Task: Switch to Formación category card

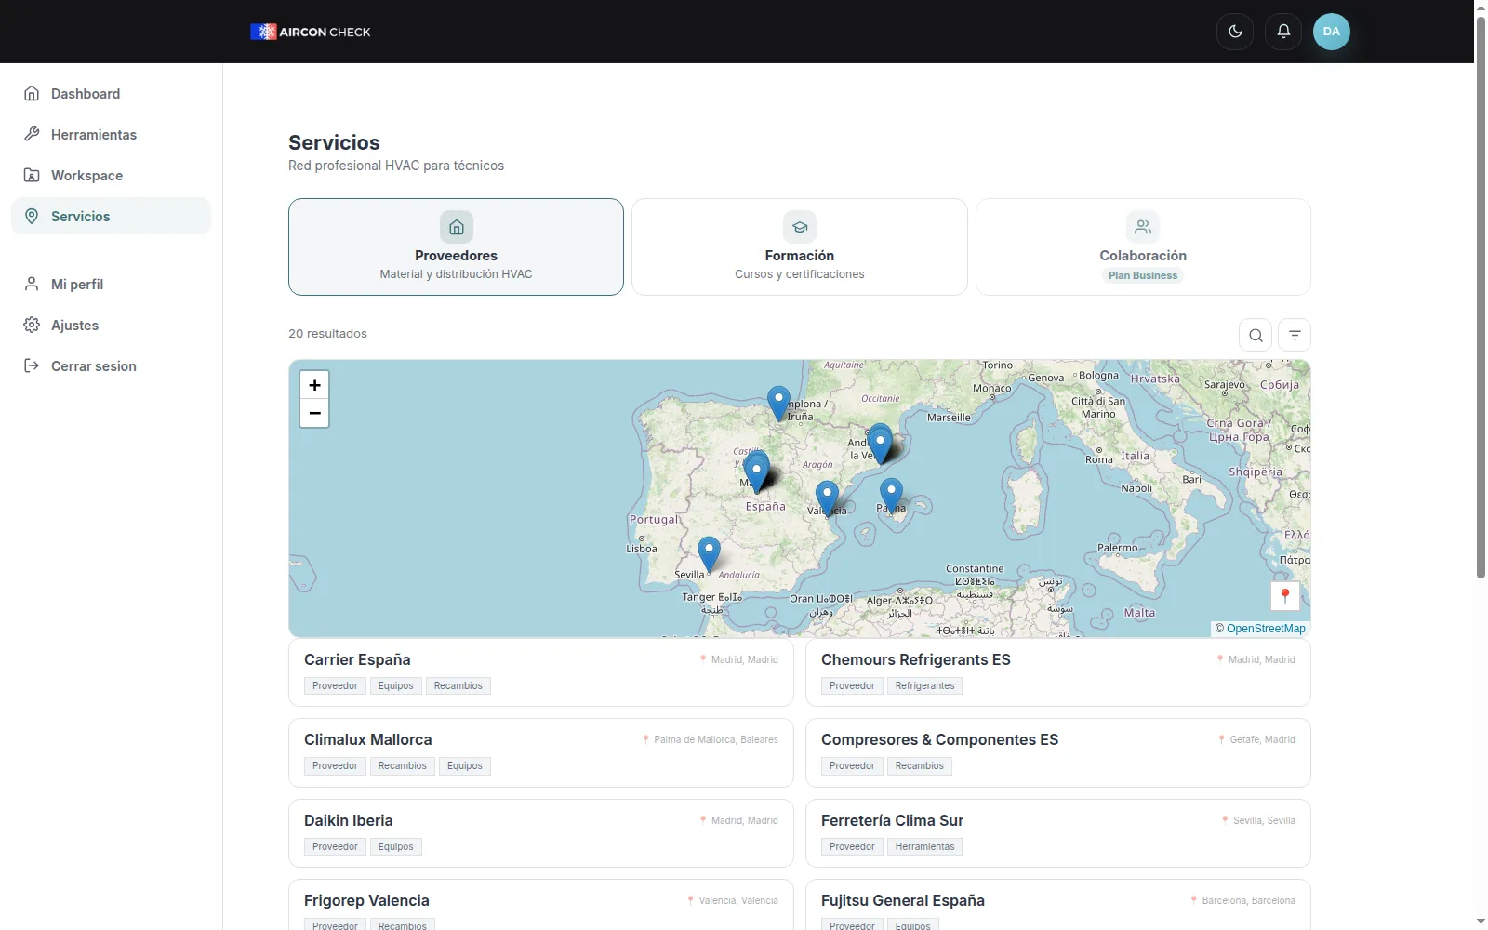Action: tap(800, 246)
